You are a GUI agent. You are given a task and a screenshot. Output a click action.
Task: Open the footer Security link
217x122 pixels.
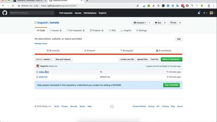click(74, 106)
